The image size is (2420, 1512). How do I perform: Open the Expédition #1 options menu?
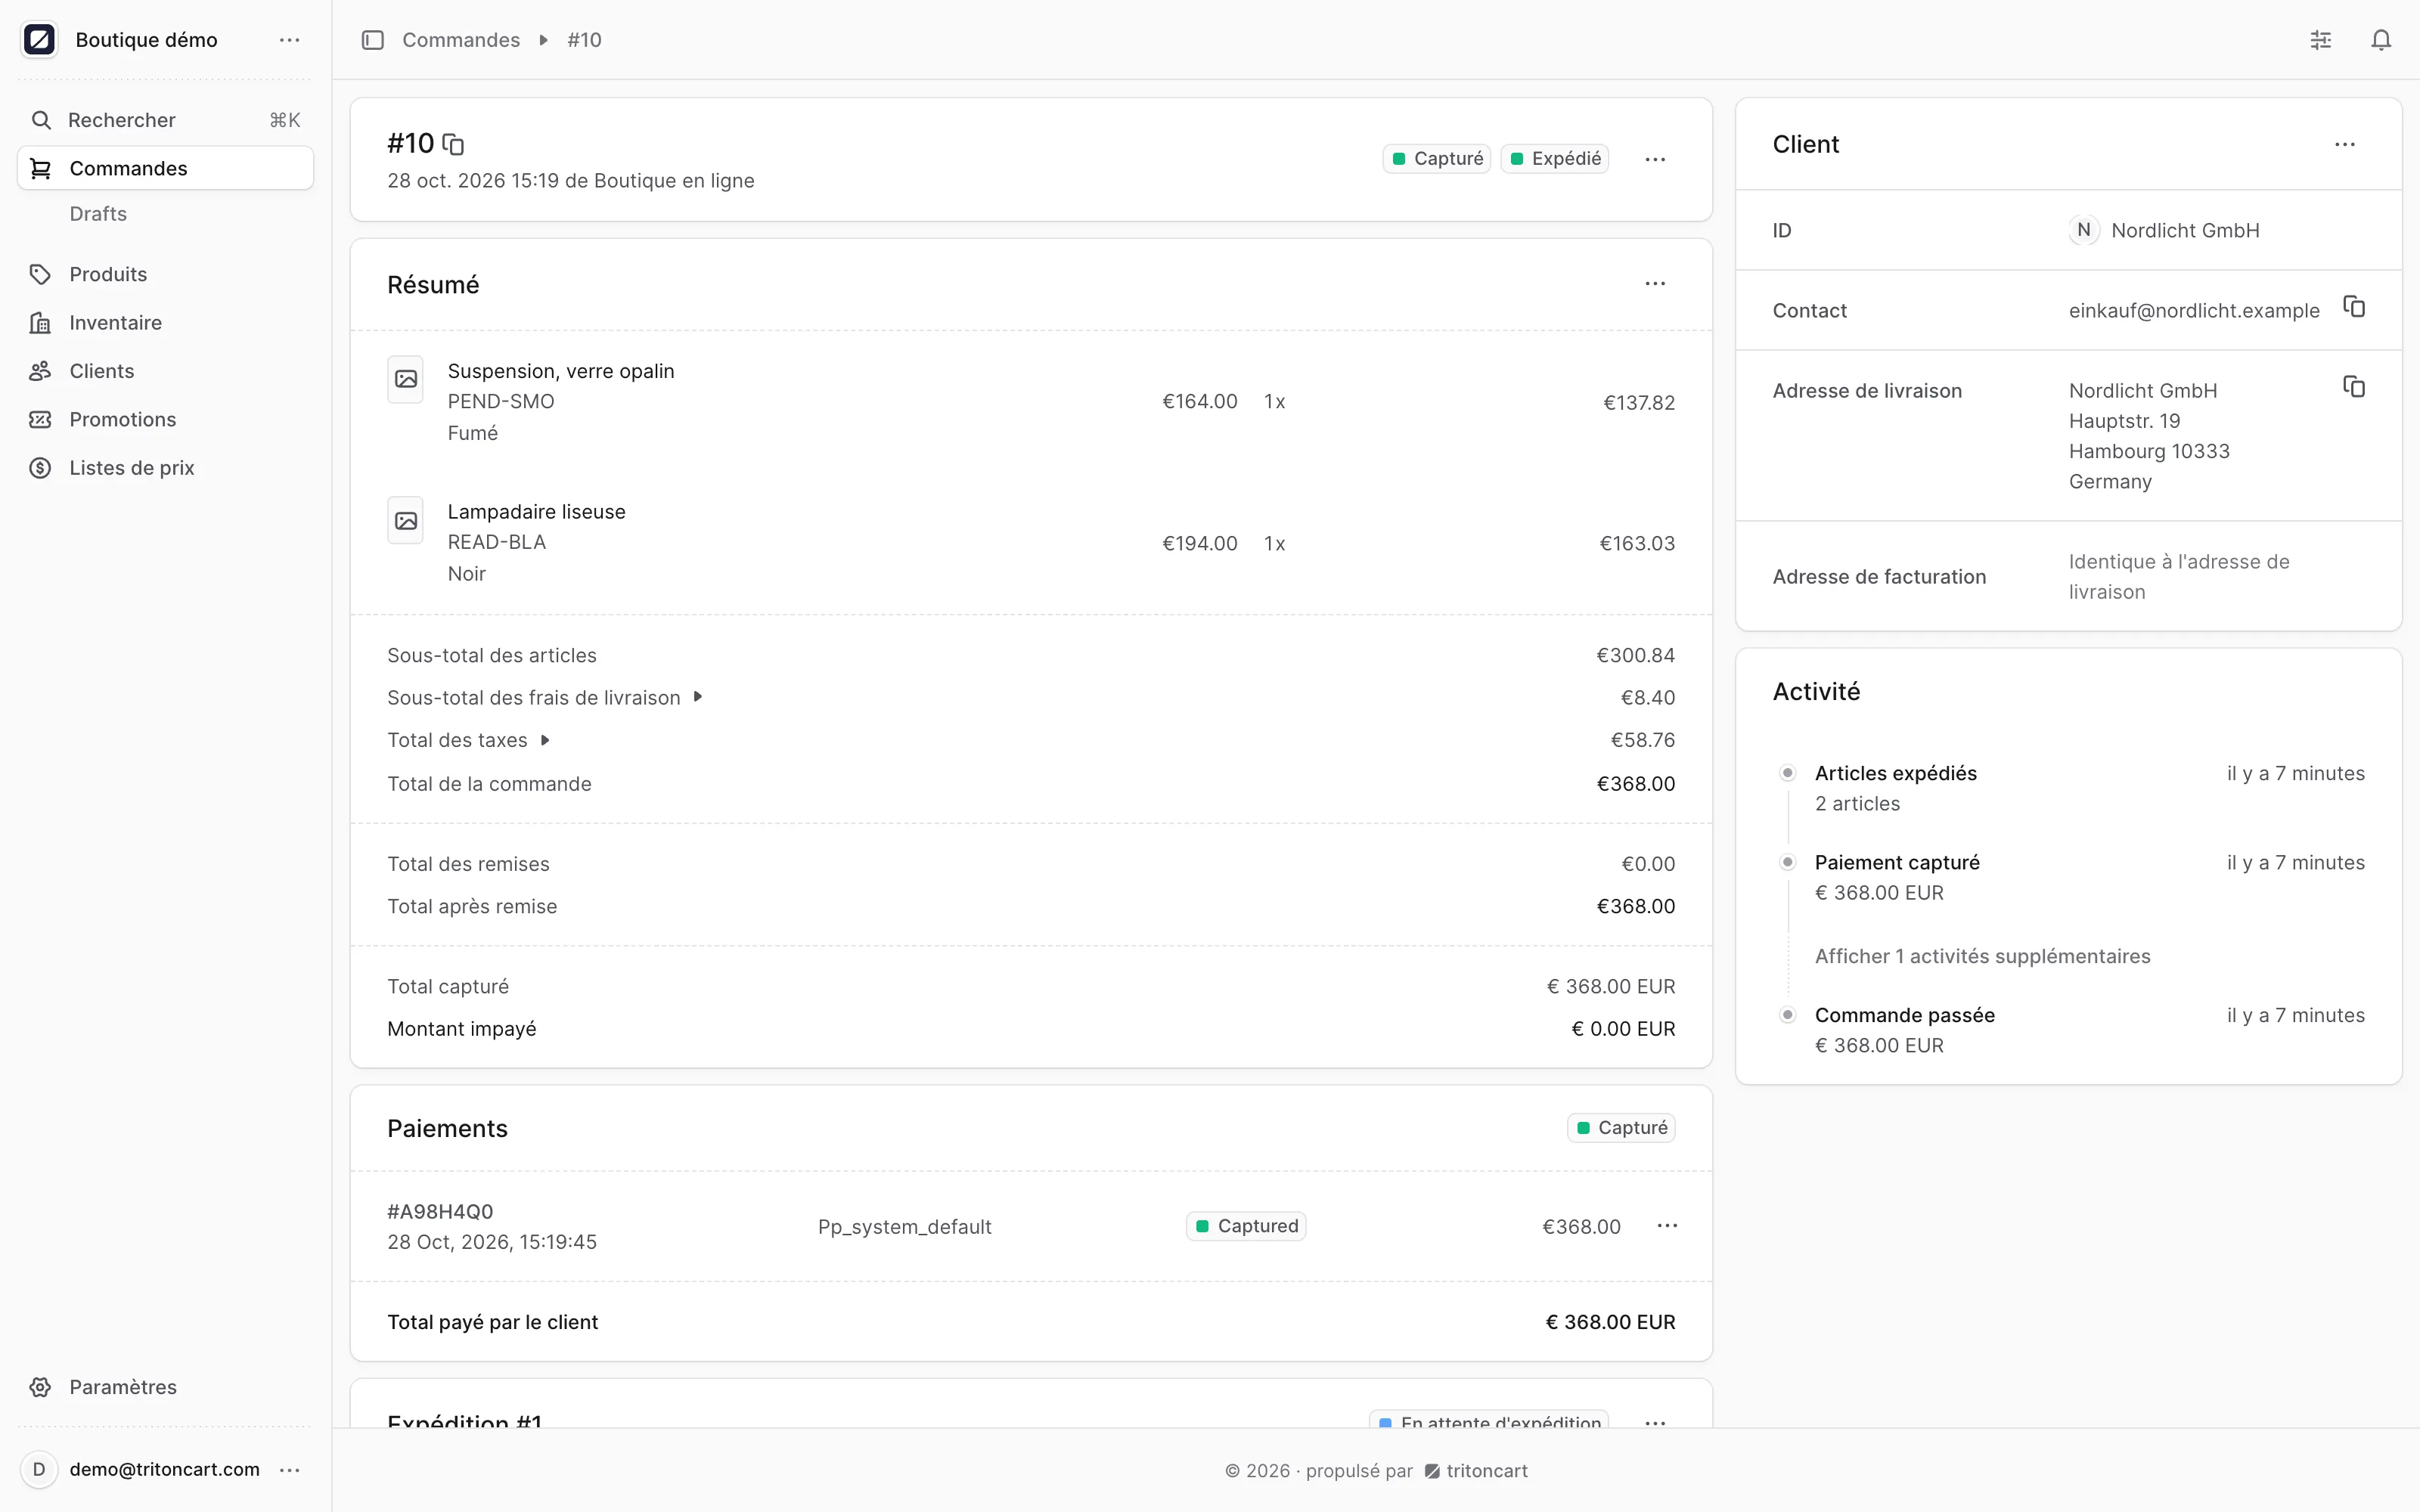coord(1655,1423)
